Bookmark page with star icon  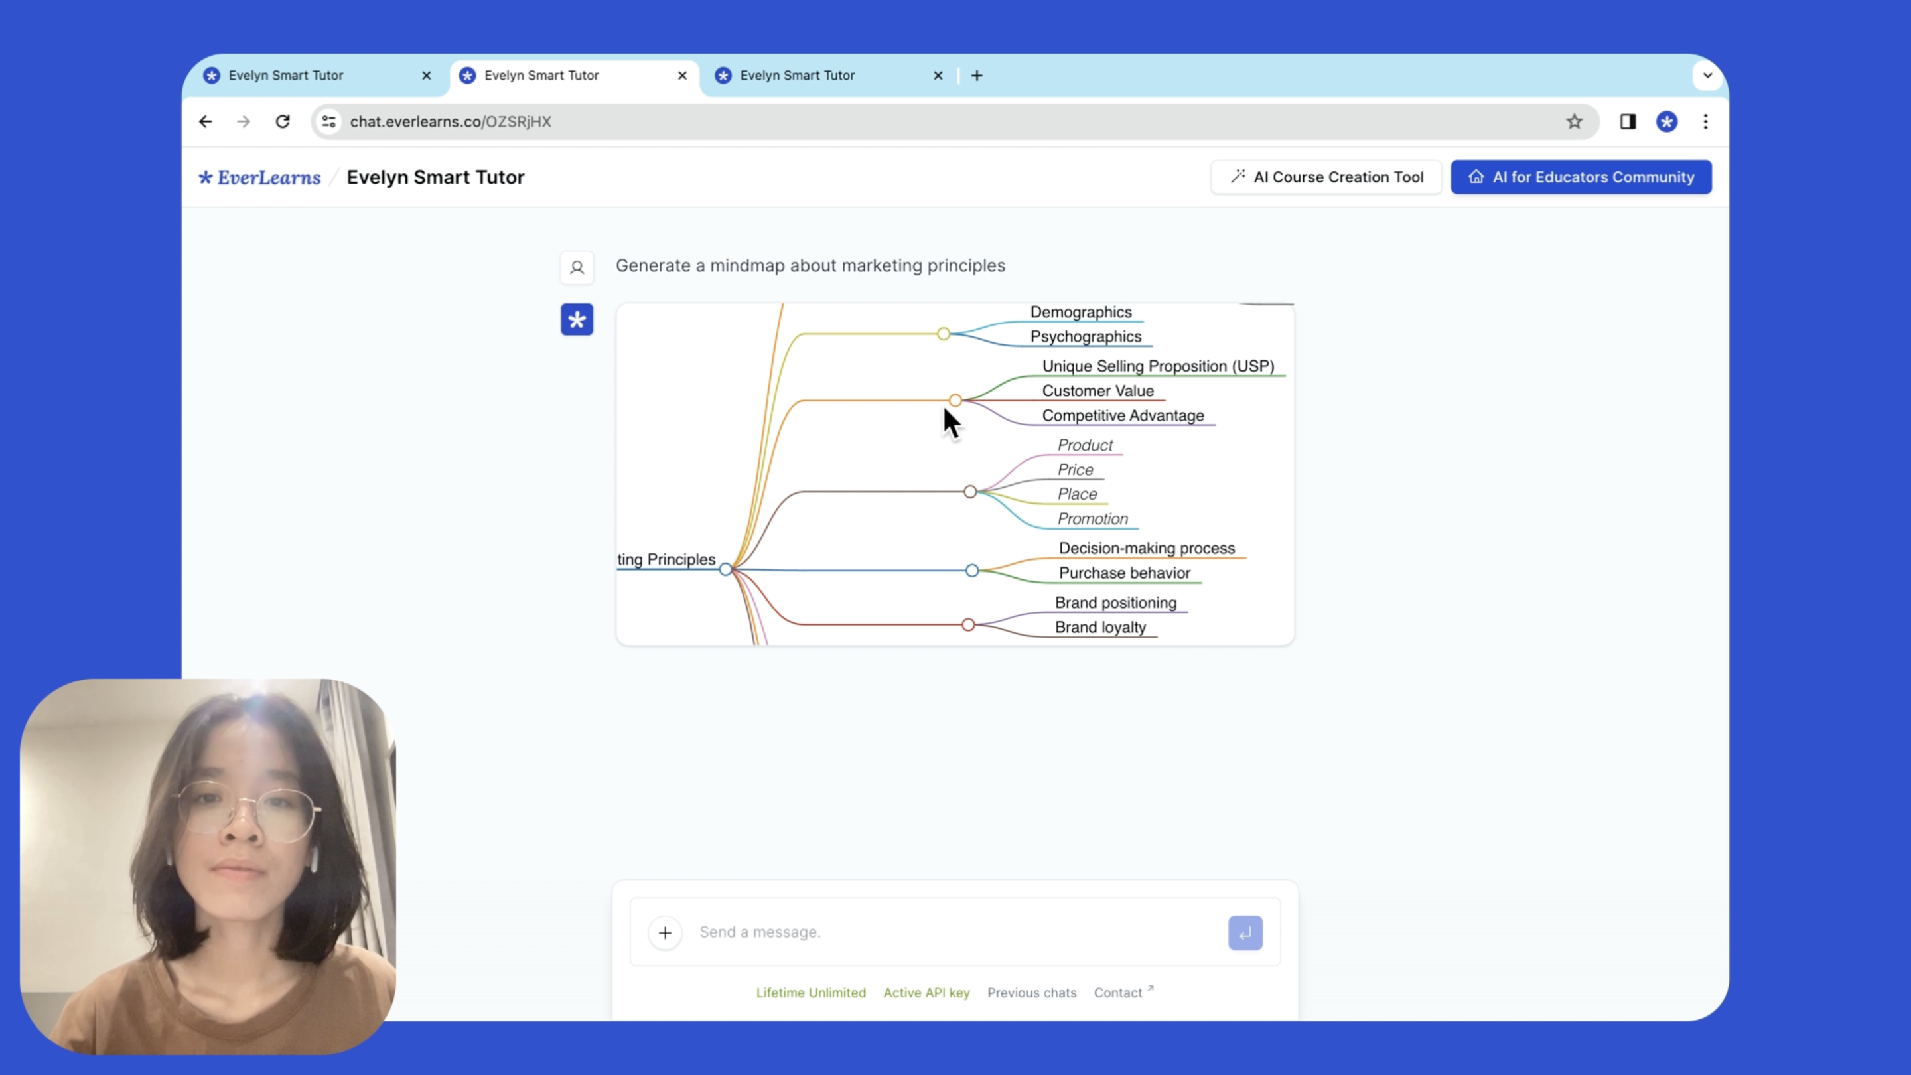1574,121
